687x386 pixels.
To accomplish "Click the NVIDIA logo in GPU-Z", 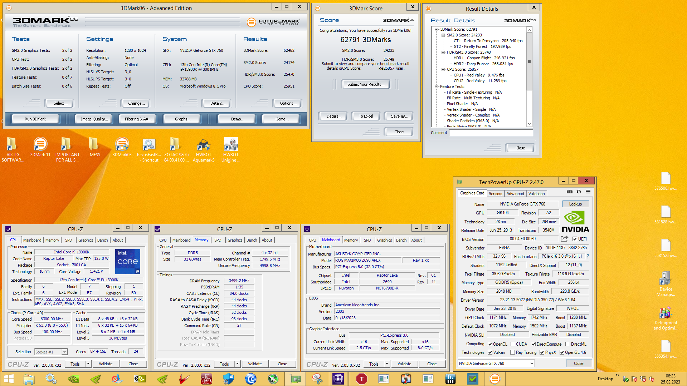I will point(575,222).
